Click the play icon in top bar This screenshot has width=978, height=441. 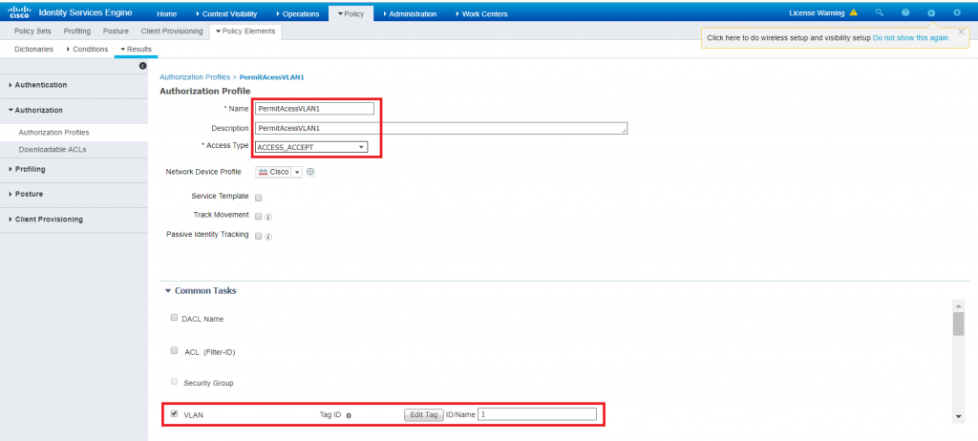(x=930, y=13)
